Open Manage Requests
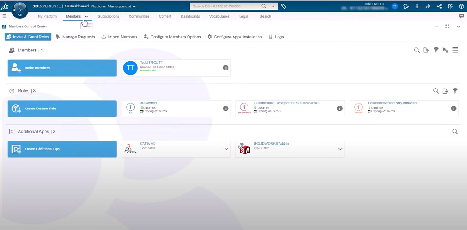The height and width of the screenshot is (230, 467). coord(75,37)
